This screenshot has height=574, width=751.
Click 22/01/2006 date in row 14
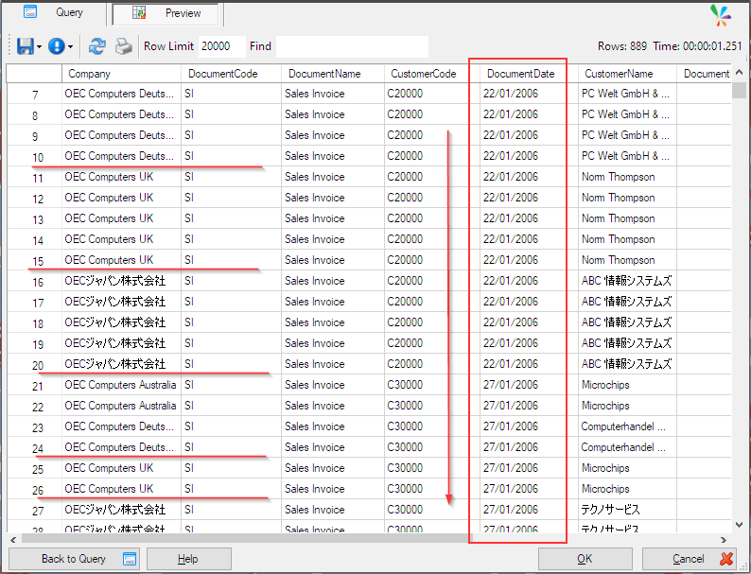529,239
